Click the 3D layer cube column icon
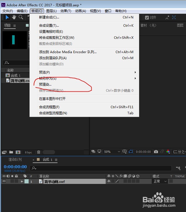The height and width of the screenshot is (212, 186). click(138, 176)
